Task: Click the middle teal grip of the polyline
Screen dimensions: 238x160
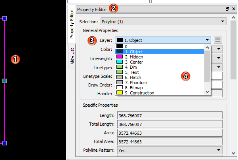Action: 4,81
